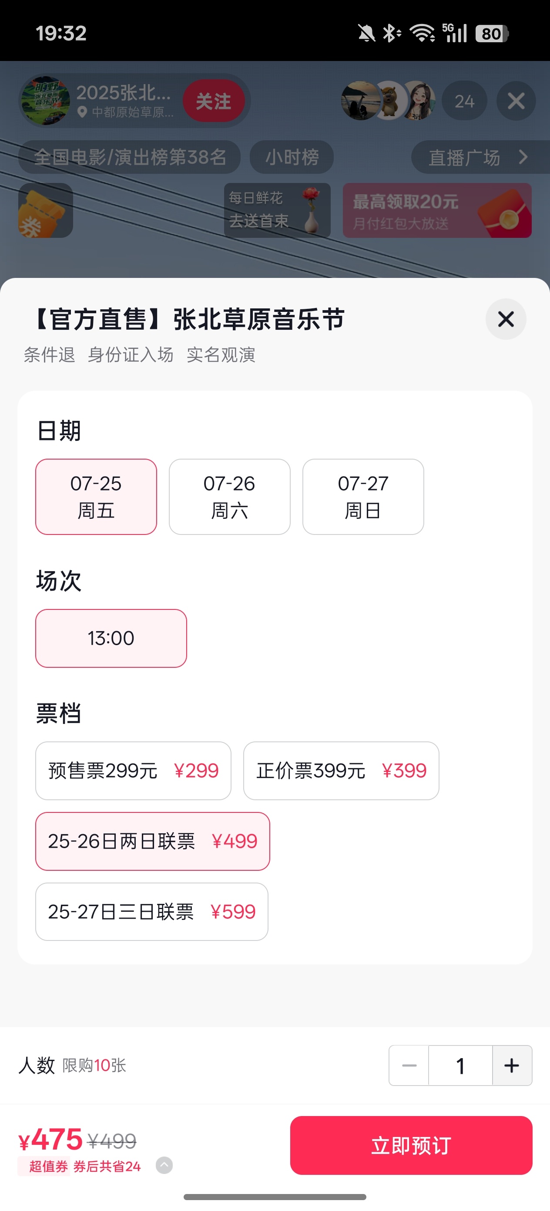Viewport: 550px width, 1211px height.
Task: Follow the streamer with 关注 button
Action: pyautogui.click(x=214, y=101)
